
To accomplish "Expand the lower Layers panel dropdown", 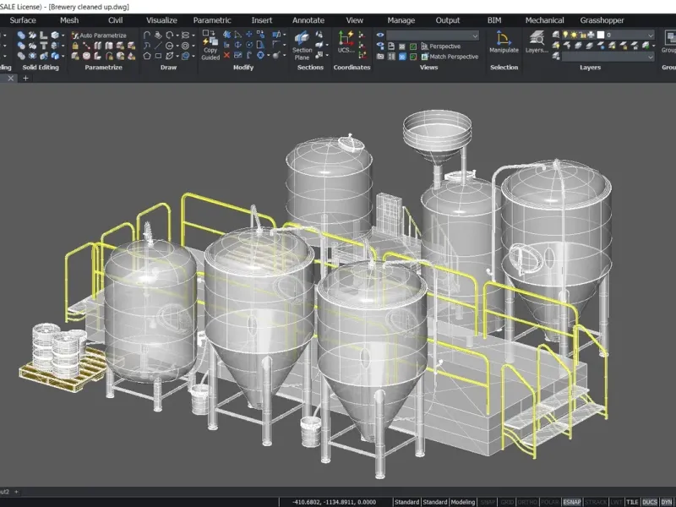I will pos(650,57).
